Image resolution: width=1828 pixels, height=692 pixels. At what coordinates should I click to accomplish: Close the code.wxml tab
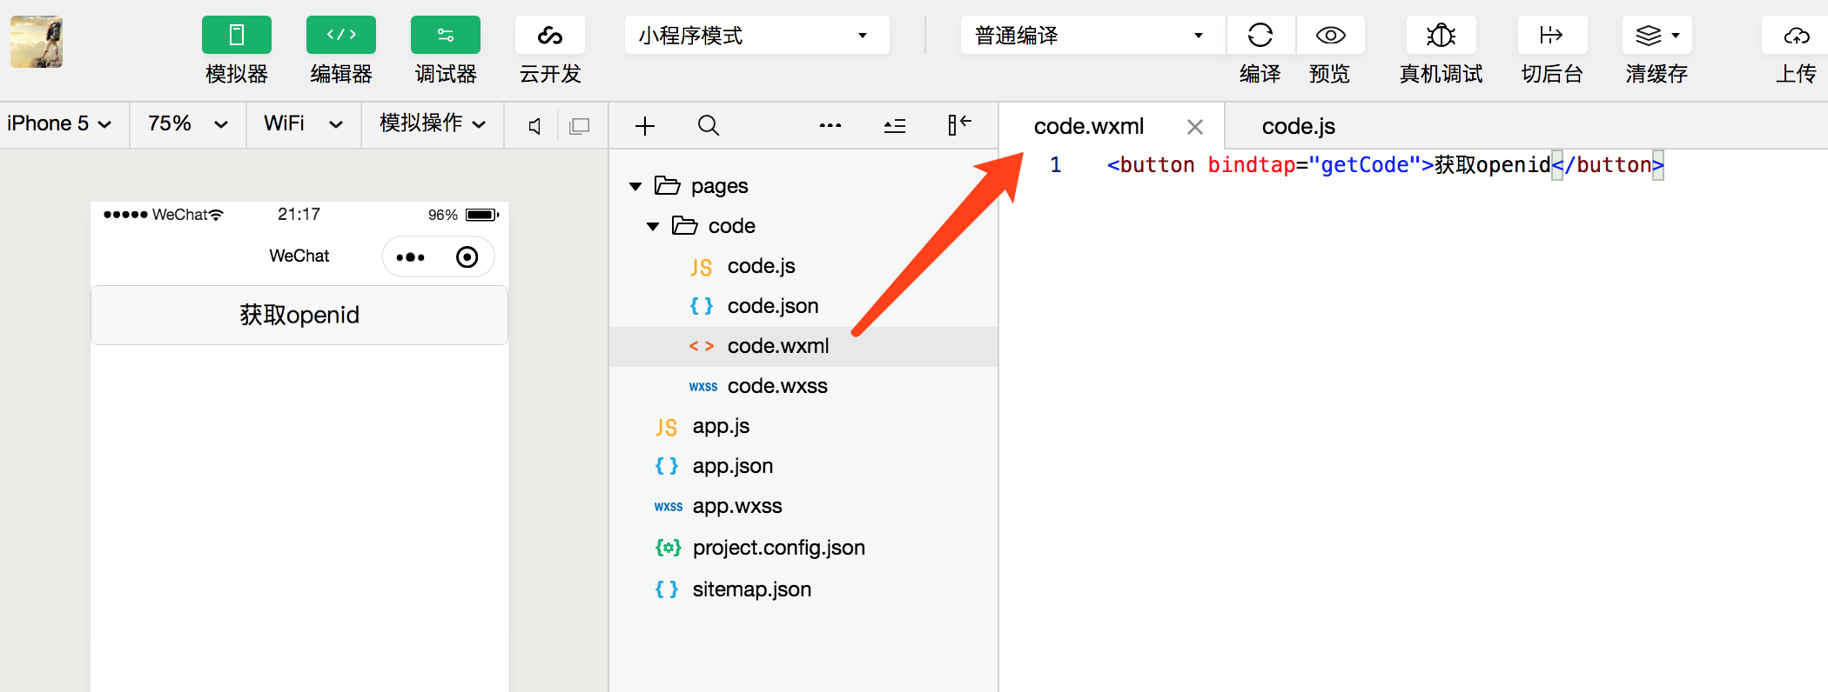tap(1195, 127)
